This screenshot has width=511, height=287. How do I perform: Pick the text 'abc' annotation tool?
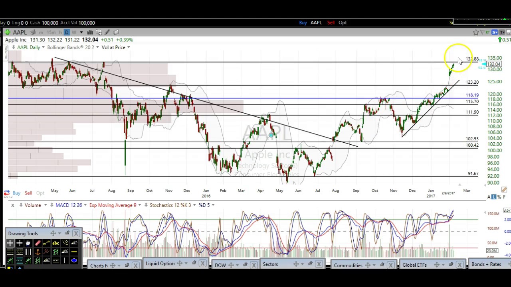coord(55,243)
